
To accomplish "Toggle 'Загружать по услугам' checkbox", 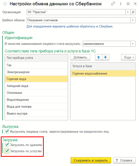I will click(x=7, y=151).
